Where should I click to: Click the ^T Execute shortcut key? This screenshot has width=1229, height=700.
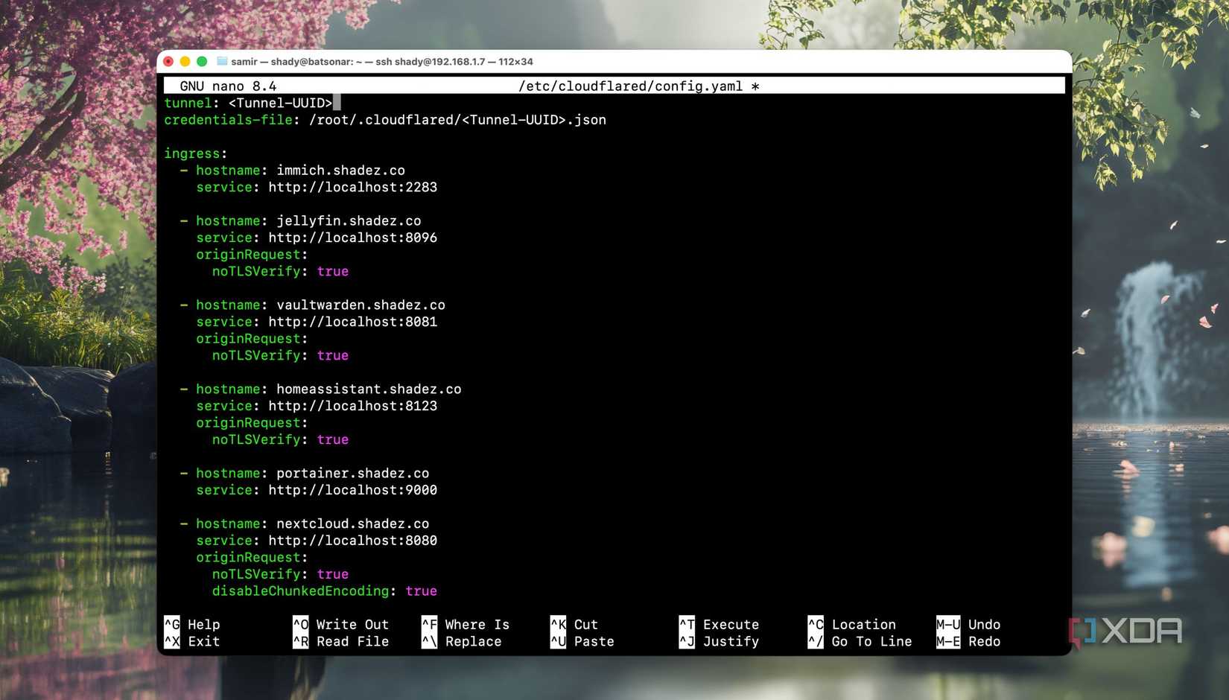point(686,624)
